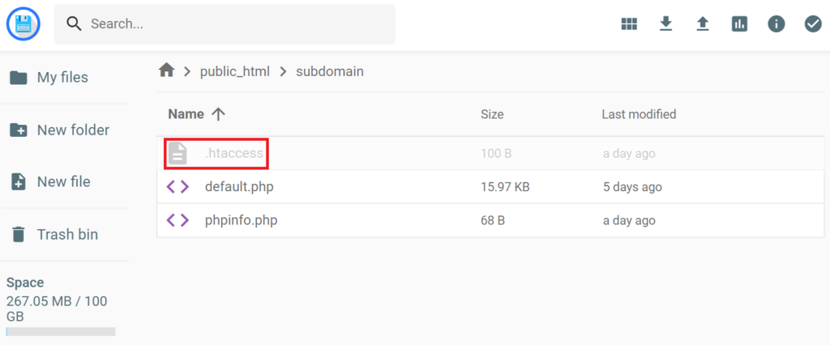
Task: Click the upload arrow icon
Action: point(703,23)
